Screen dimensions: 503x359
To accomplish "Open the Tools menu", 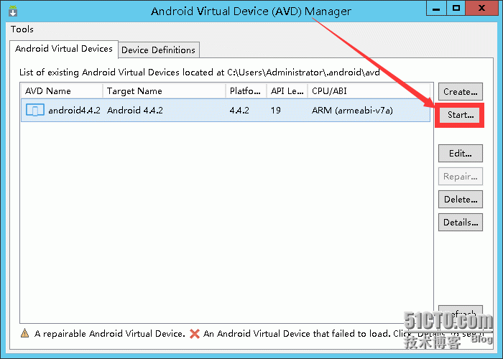I will [22, 29].
